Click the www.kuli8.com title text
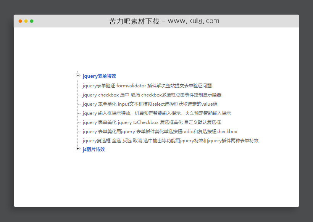 coord(194,21)
